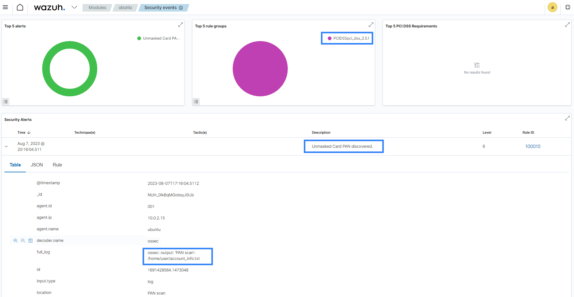Expand the Top 5 alerts panel
This screenshot has height=297, width=574.
pos(180,25)
